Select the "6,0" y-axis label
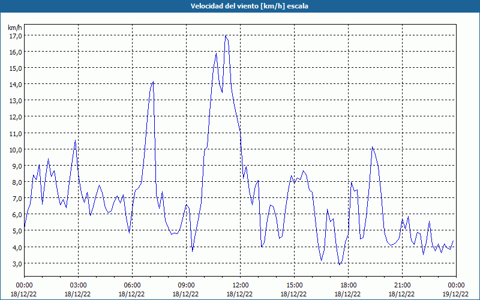Image resolution: width=480 pixels, height=300 pixels. (x=17, y=215)
